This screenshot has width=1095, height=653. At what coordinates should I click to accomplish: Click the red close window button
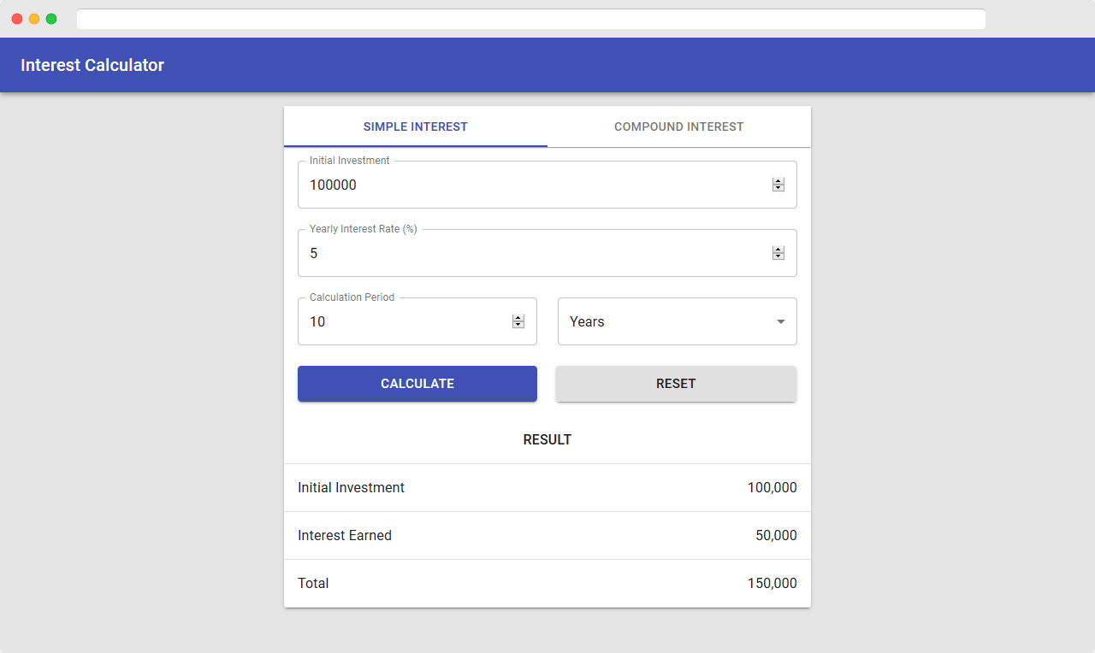(x=17, y=19)
